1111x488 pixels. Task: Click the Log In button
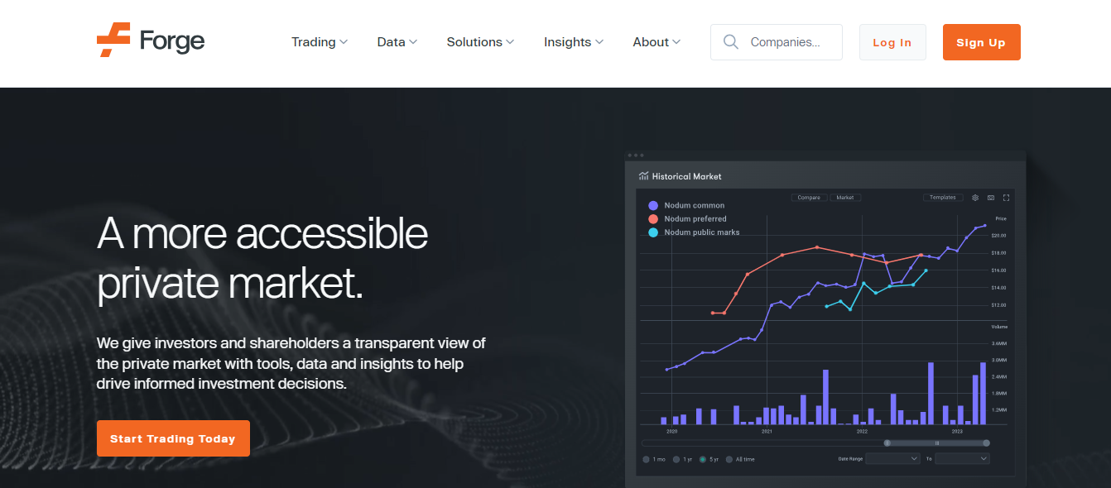click(892, 42)
